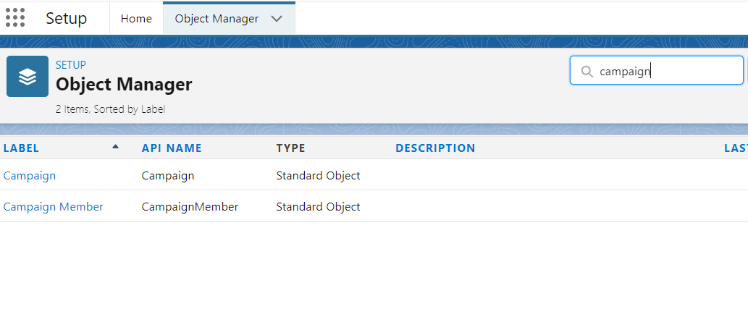This screenshot has width=748, height=322.
Task: Toggle sort arrow on Label column
Action: 115,148
